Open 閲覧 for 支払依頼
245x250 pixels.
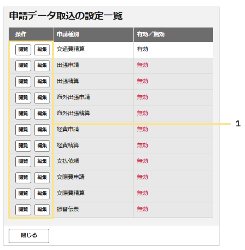tap(23, 162)
